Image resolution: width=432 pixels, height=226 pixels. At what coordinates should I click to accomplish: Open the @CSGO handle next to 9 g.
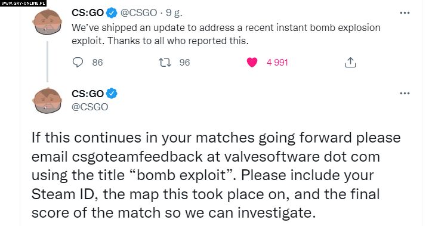click(139, 13)
